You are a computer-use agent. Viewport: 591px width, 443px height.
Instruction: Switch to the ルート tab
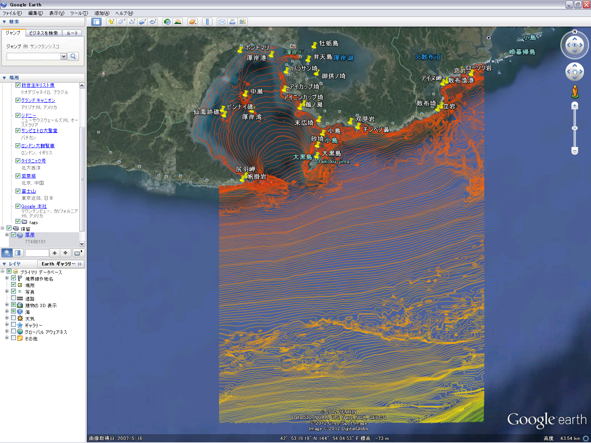click(x=72, y=33)
